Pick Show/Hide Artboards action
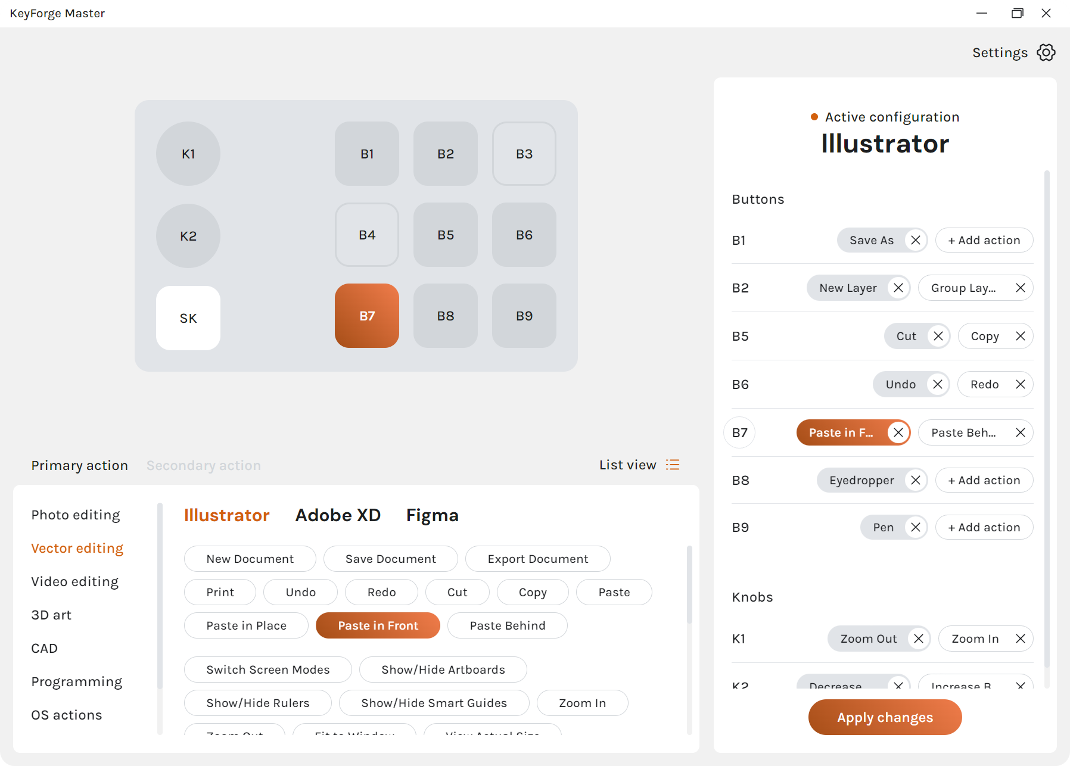The height and width of the screenshot is (766, 1070). (x=443, y=670)
